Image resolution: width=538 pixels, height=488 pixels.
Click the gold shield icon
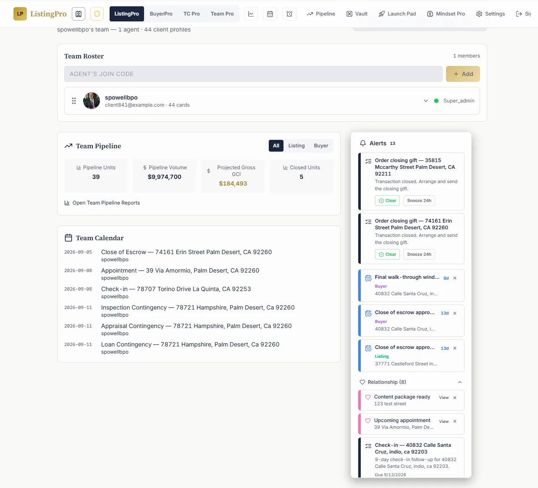(x=97, y=14)
